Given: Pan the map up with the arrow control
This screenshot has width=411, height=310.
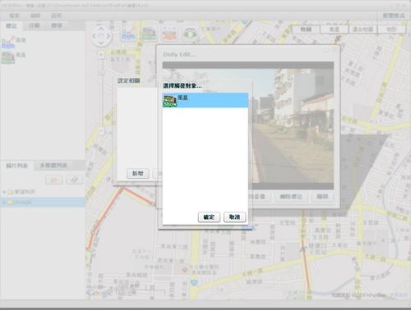Looking at the screenshot, I should [x=101, y=29].
